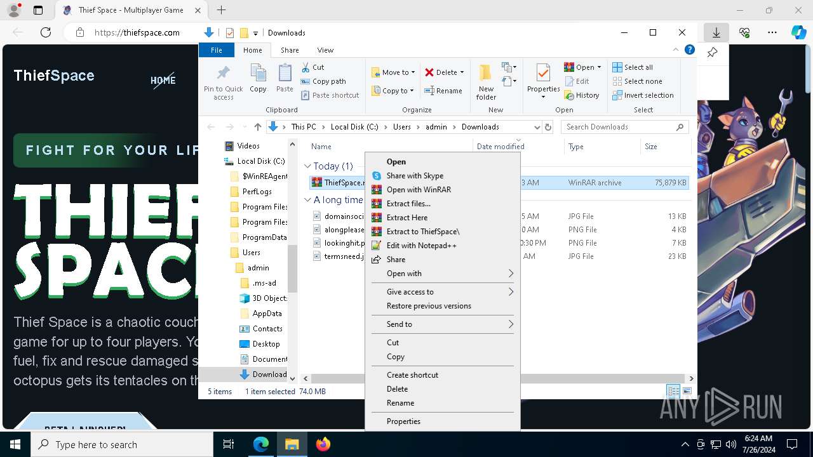Open the File ribbon tab
813x457 pixels.
[x=217, y=50]
